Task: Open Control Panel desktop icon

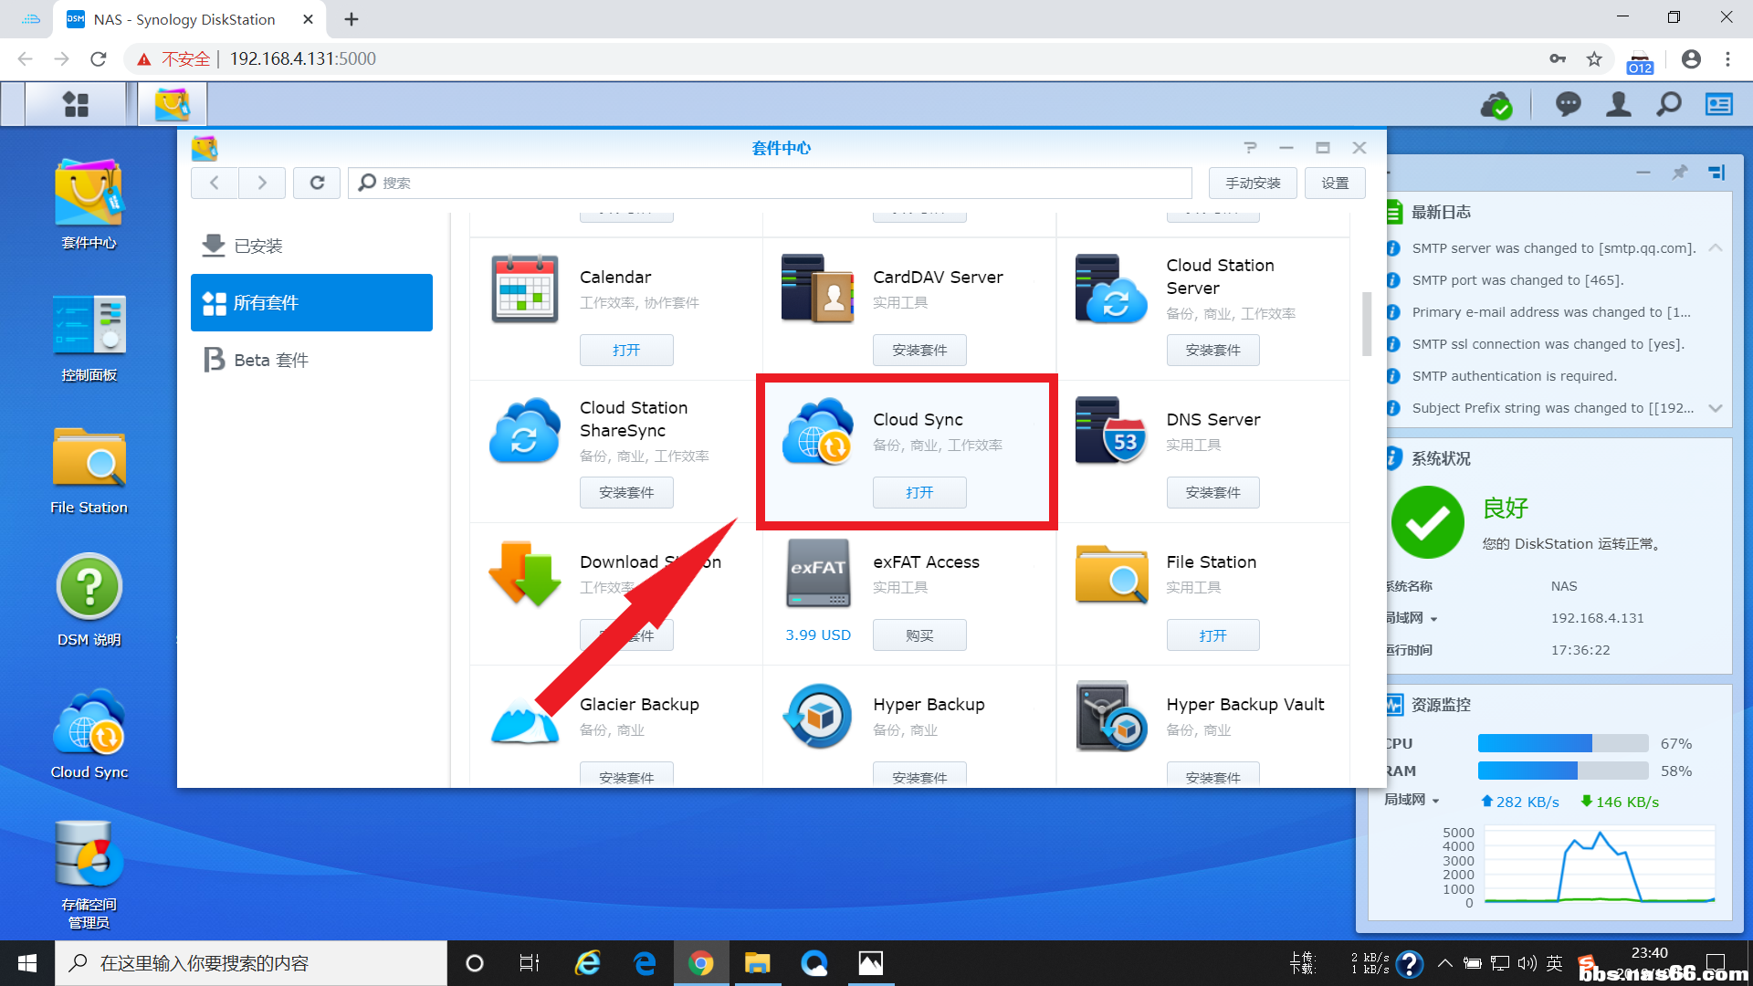Action: [89, 324]
